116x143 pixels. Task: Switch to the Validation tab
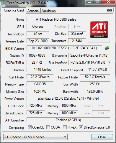click(x=49, y=11)
